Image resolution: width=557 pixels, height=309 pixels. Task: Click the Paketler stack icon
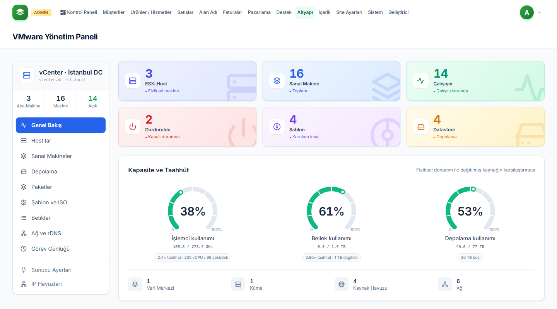pos(24,187)
